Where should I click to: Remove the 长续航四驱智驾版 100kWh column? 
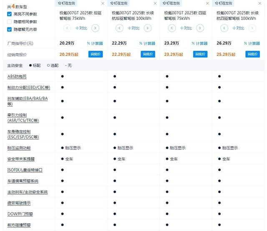(x=260, y=3)
